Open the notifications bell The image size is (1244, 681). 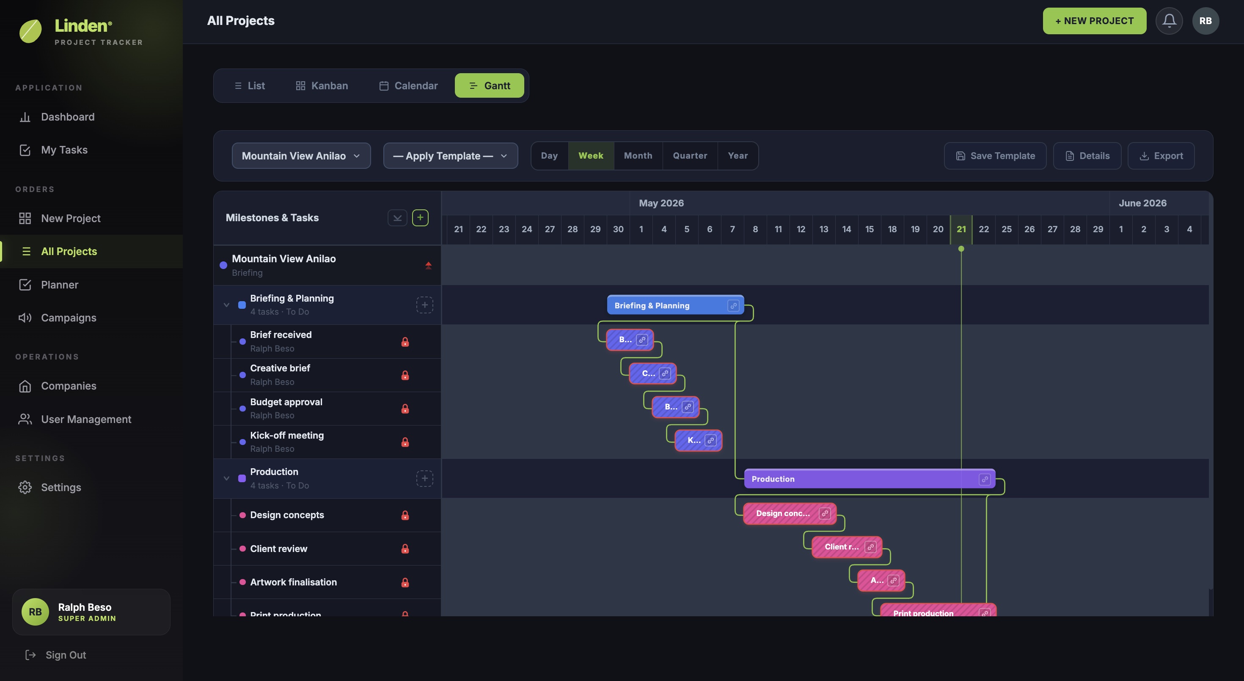click(1169, 21)
